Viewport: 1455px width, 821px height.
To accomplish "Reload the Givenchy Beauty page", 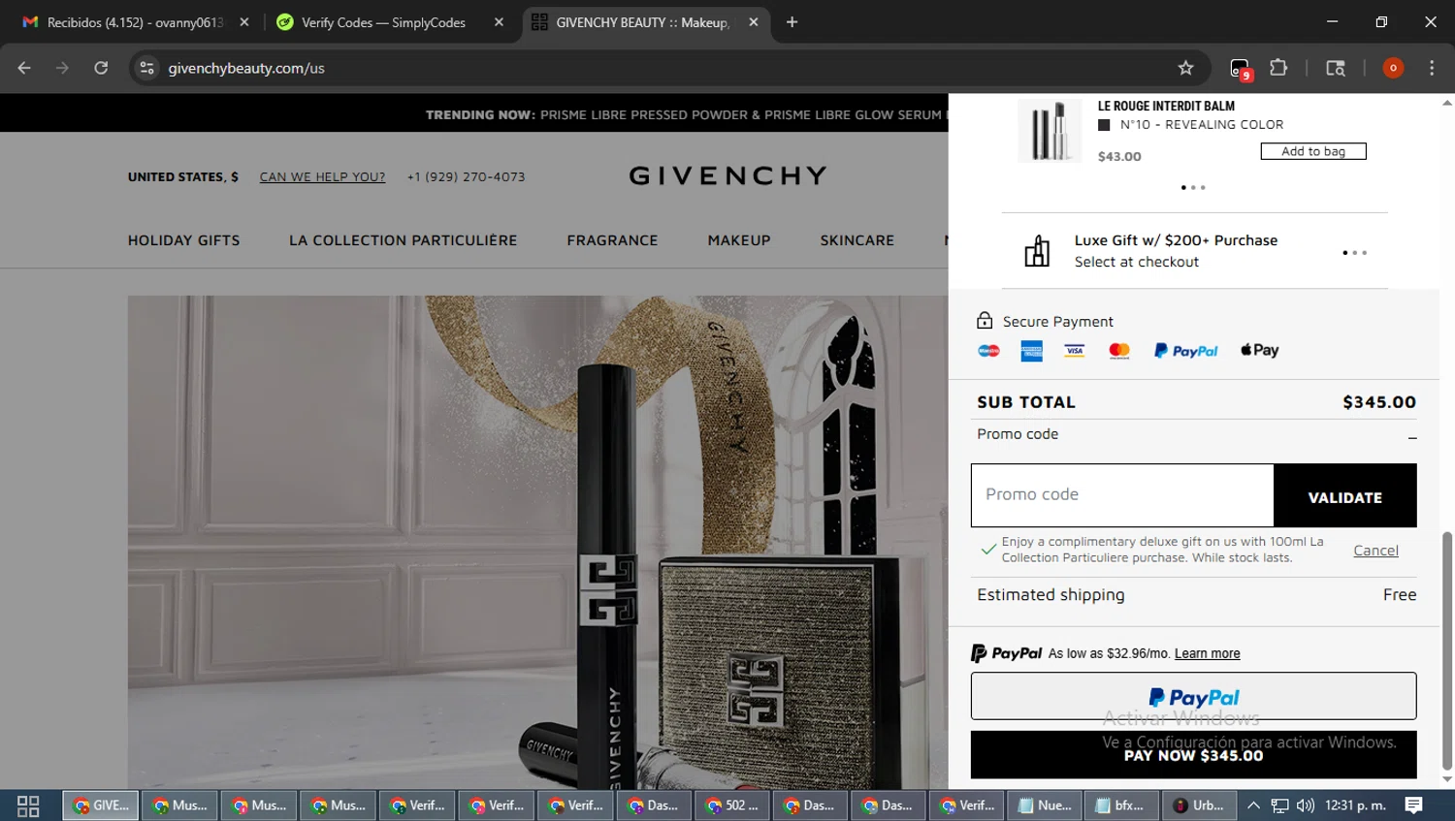I will pos(101,68).
